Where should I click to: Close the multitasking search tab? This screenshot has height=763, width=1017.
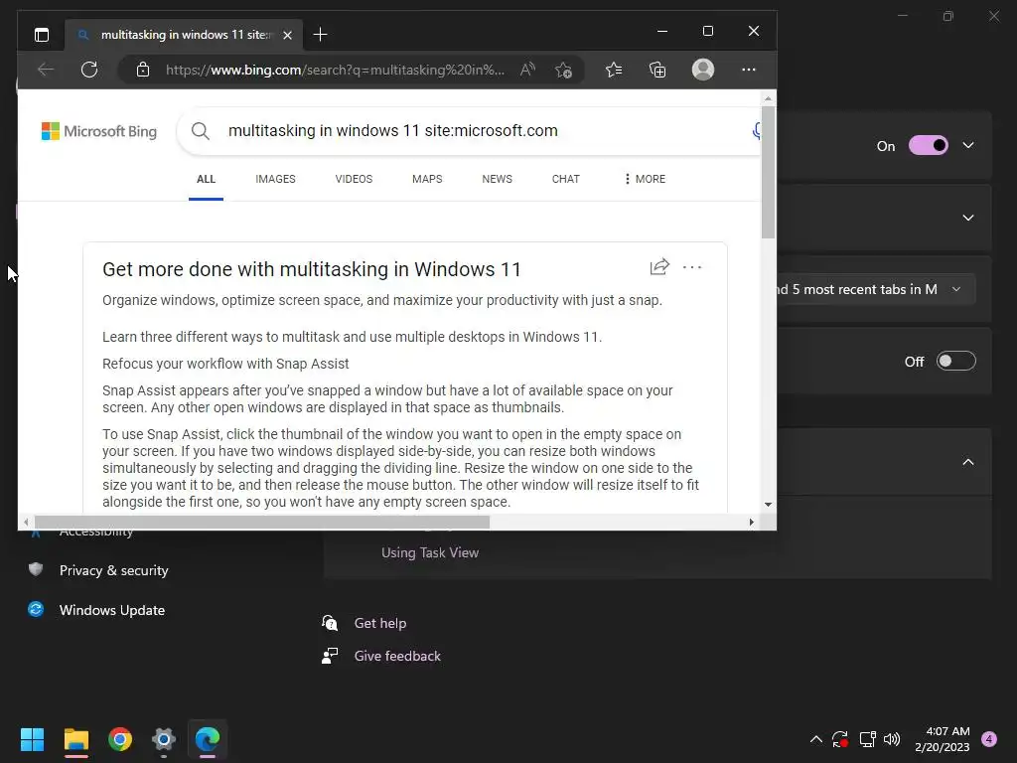[x=287, y=35]
